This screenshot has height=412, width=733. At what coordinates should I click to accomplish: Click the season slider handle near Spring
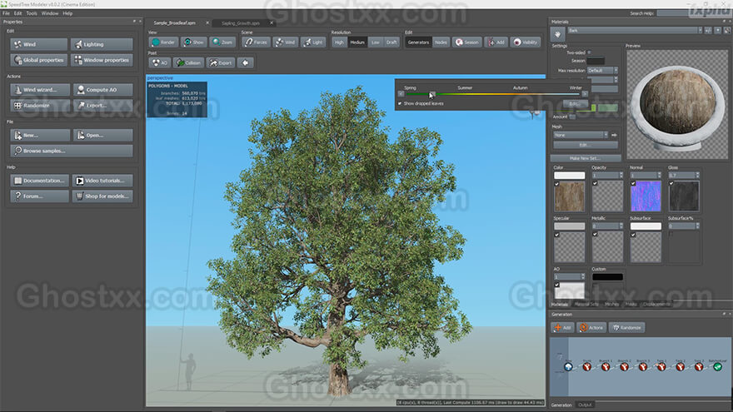click(432, 94)
